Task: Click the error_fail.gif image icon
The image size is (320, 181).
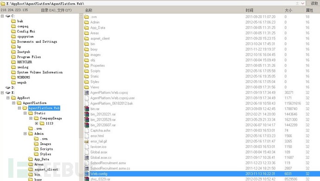Action: (x=87, y=141)
